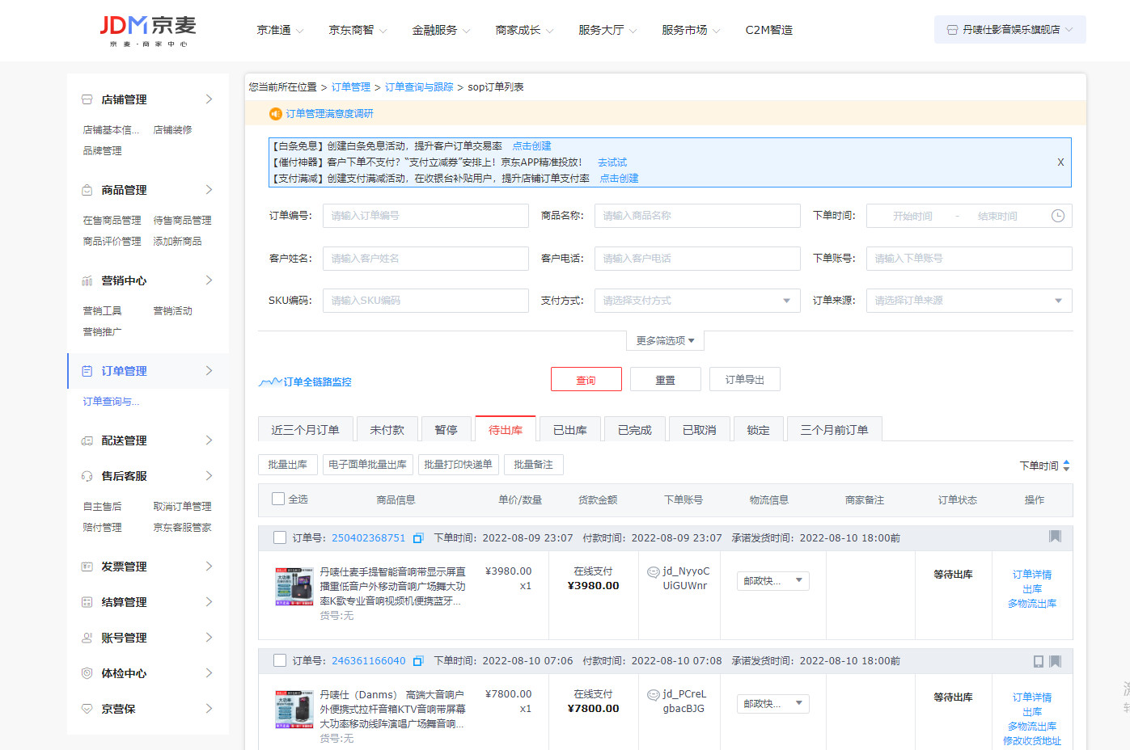The height and width of the screenshot is (750, 1130).
Task: Click the 订单全链路监控 chart line icon
Action: 270,381
